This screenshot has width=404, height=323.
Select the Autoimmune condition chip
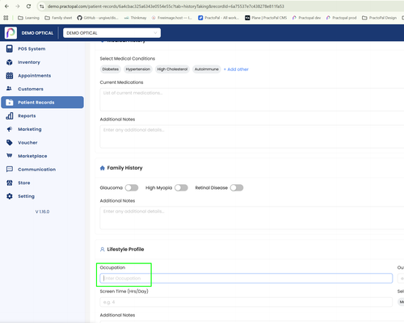coord(207,69)
